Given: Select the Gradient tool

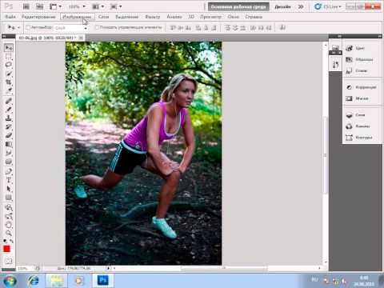Looking at the screenshot, I should 9,144.
